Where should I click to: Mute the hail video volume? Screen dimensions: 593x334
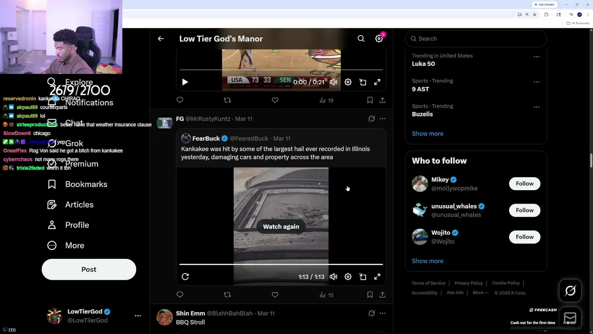334,276
